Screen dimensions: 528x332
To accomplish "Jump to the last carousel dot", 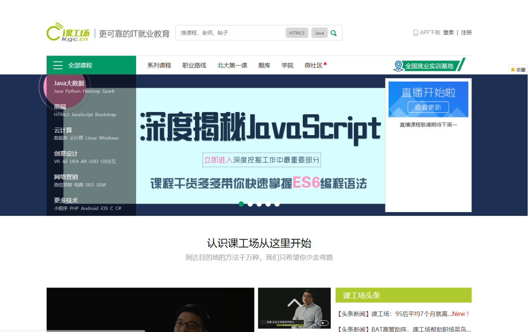I will pos(277,204).
